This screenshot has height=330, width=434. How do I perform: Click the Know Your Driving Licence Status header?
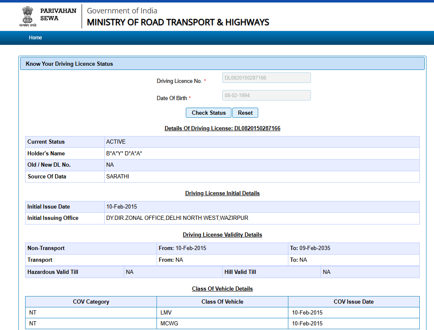tap(69, 64)
